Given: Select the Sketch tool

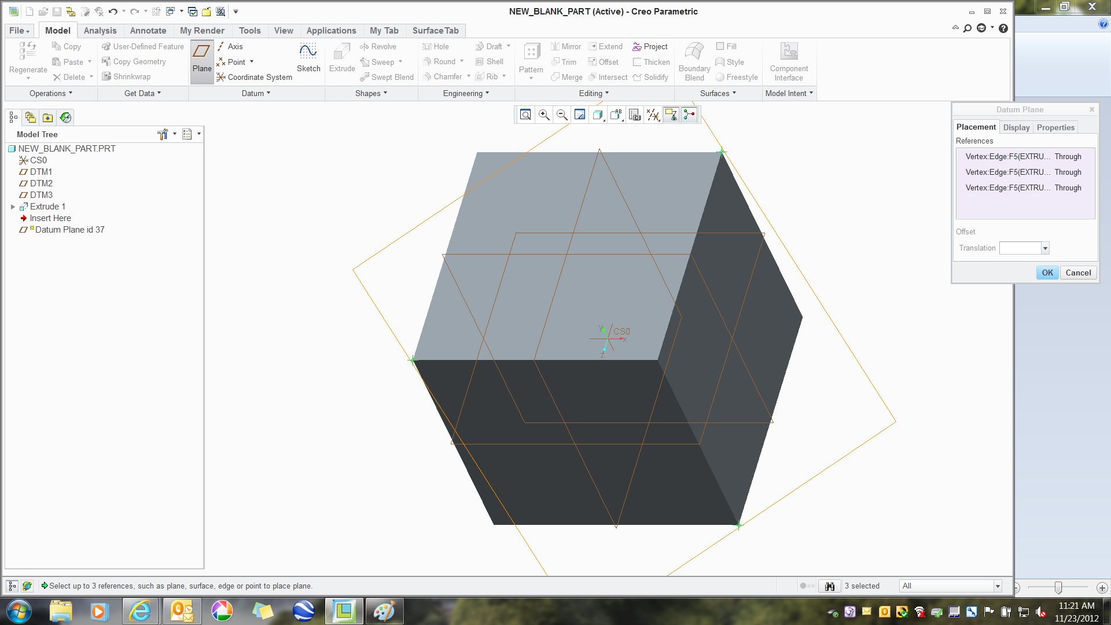Looking at the screenshot, I should (x=308, y=58).
